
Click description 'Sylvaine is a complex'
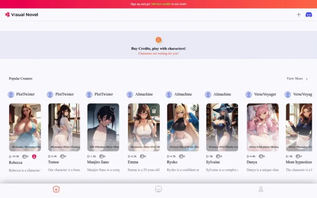(222, 170)
